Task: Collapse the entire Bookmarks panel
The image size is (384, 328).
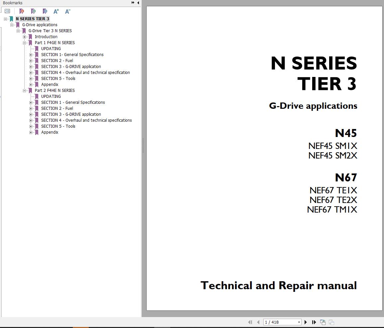Action: click(x=138, y=3)
